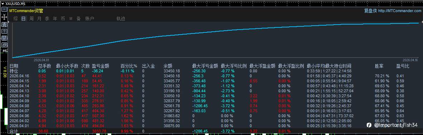Click the 余额 column header

[x=168, y=66]
